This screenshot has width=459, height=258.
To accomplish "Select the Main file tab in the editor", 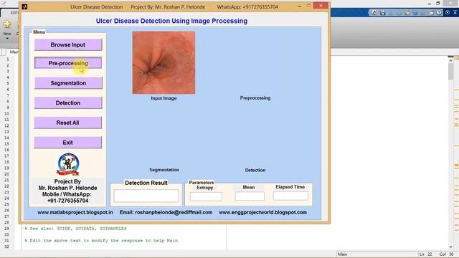I will coord(14,52).
